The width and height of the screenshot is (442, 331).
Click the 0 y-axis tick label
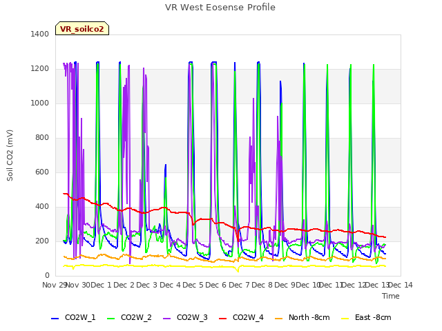47,276
